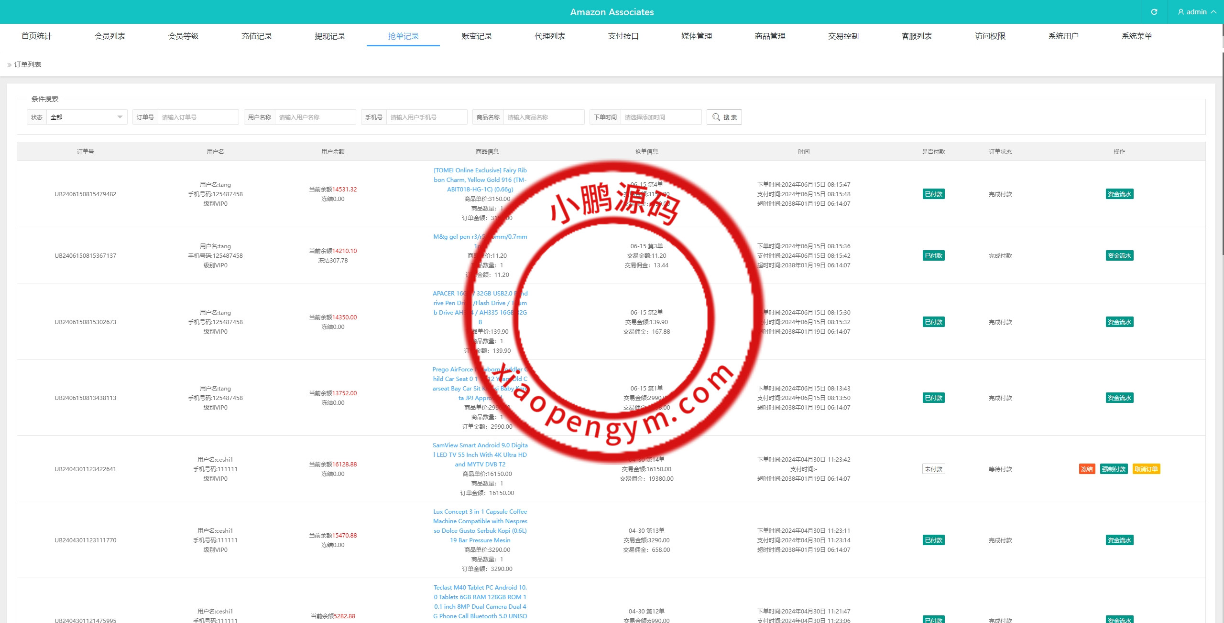This screenshot has width=1224, height=623.
Task: Click the admin user icon
Action: point(1180,12)
